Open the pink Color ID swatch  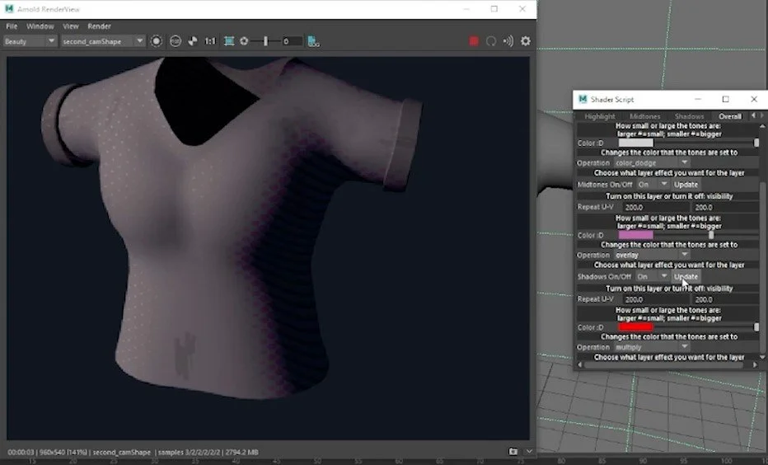click(x=636, y=235)
